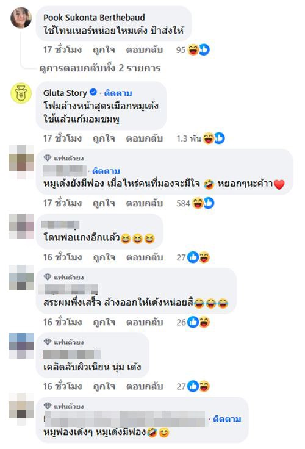Screen dimensions: 305x449
Task: Like Pook Sukonta's comment with ถูกใจ
Action: pyautogui.click(x=104, y=50)
